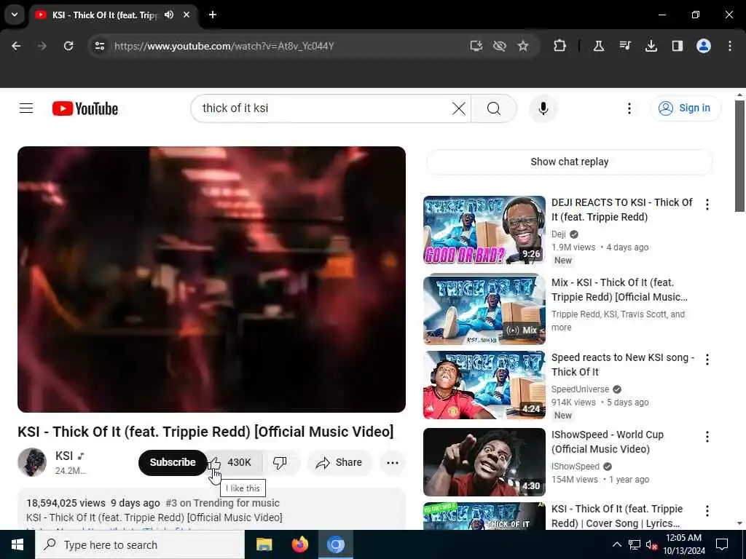This screenshot has height=559, width=746.
Task: Go forward in browser history
Action: coord(42,46)
